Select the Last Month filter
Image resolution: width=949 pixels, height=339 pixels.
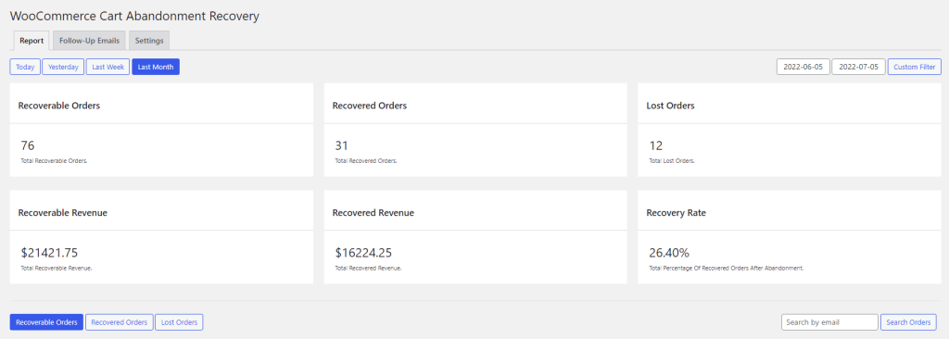156,68
